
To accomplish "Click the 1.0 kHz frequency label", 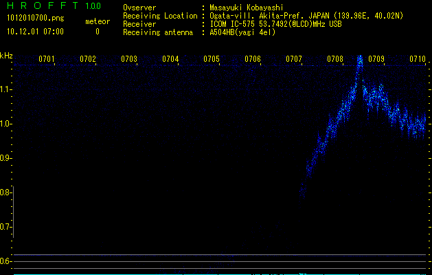I will click(x=5, y=124).
